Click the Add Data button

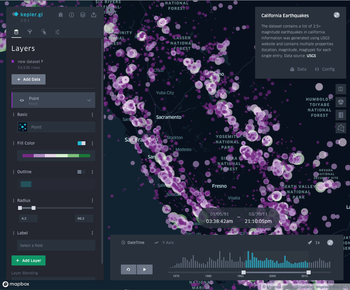(x=28, y=79)
